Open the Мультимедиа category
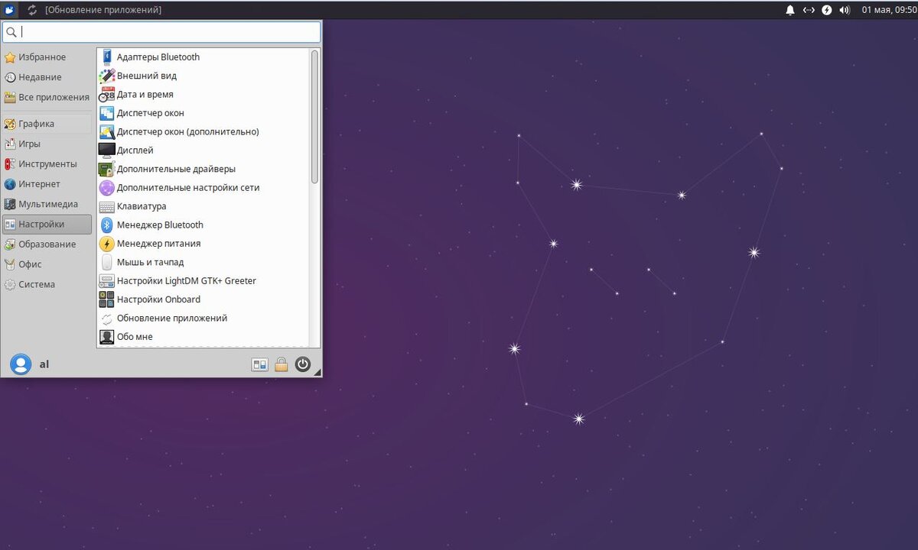Screen dimensions: 918x550 pyautogui.click(x=47, y=204)
